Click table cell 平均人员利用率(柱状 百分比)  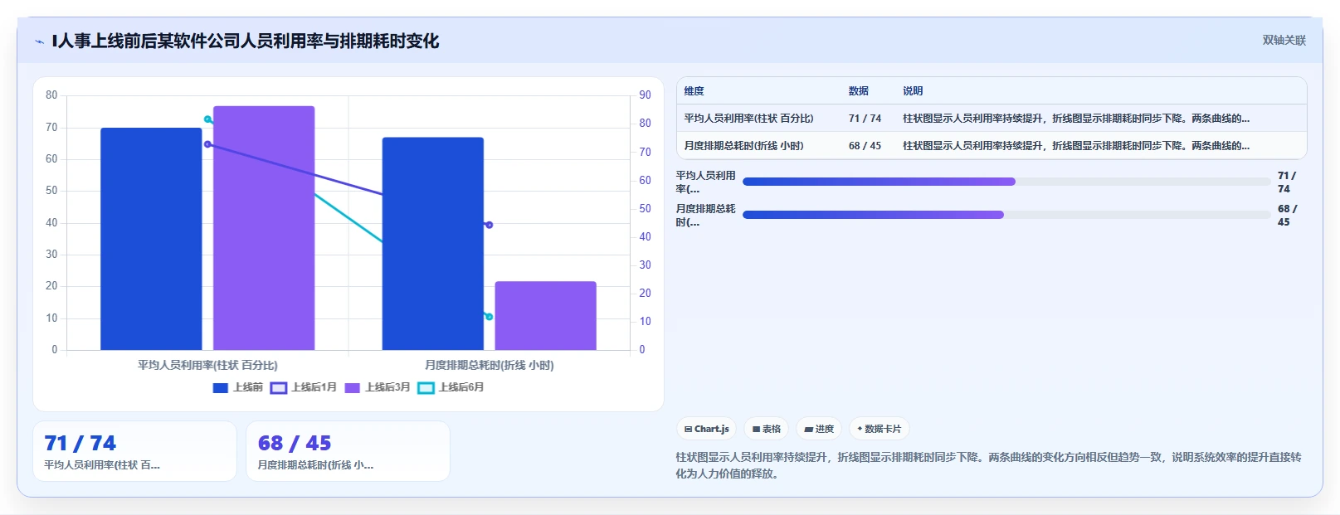[748, 119]
